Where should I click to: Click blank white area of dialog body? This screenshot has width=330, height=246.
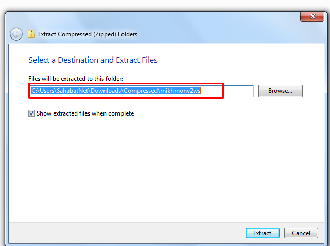pyautogui.click(x=165, y=169)
